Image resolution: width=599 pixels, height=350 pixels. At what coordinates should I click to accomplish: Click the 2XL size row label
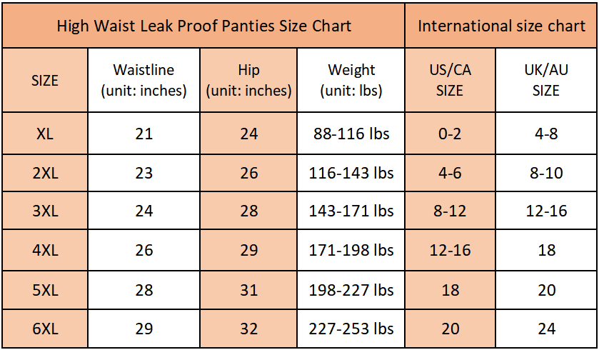coord(44,172)
